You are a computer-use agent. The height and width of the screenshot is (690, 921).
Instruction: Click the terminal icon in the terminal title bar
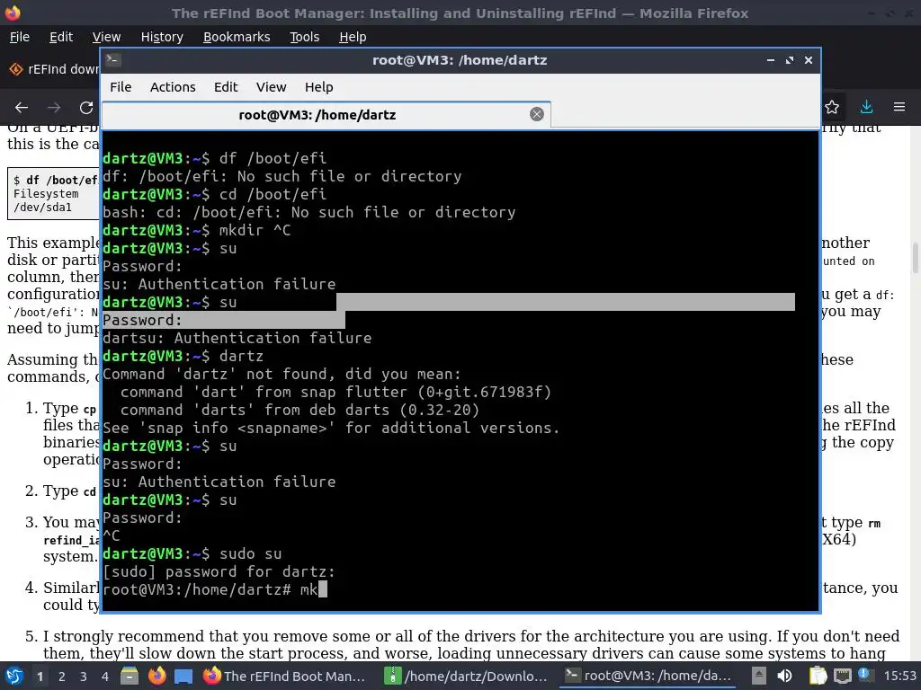[x=113, y=59]
